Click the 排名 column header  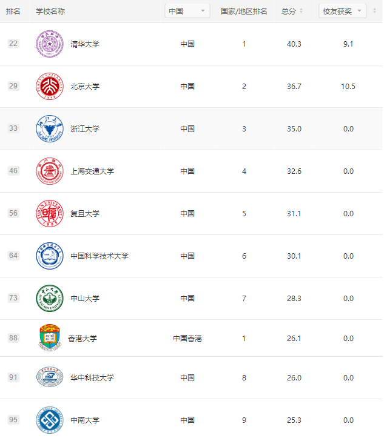point(13,11)
